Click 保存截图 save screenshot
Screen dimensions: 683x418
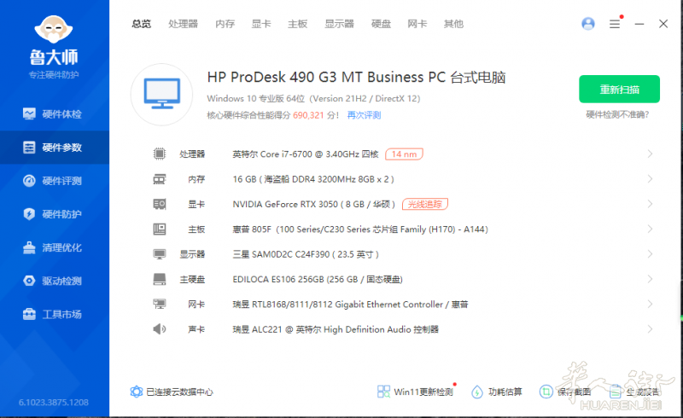pyautogui.click(x=565, y=392)
